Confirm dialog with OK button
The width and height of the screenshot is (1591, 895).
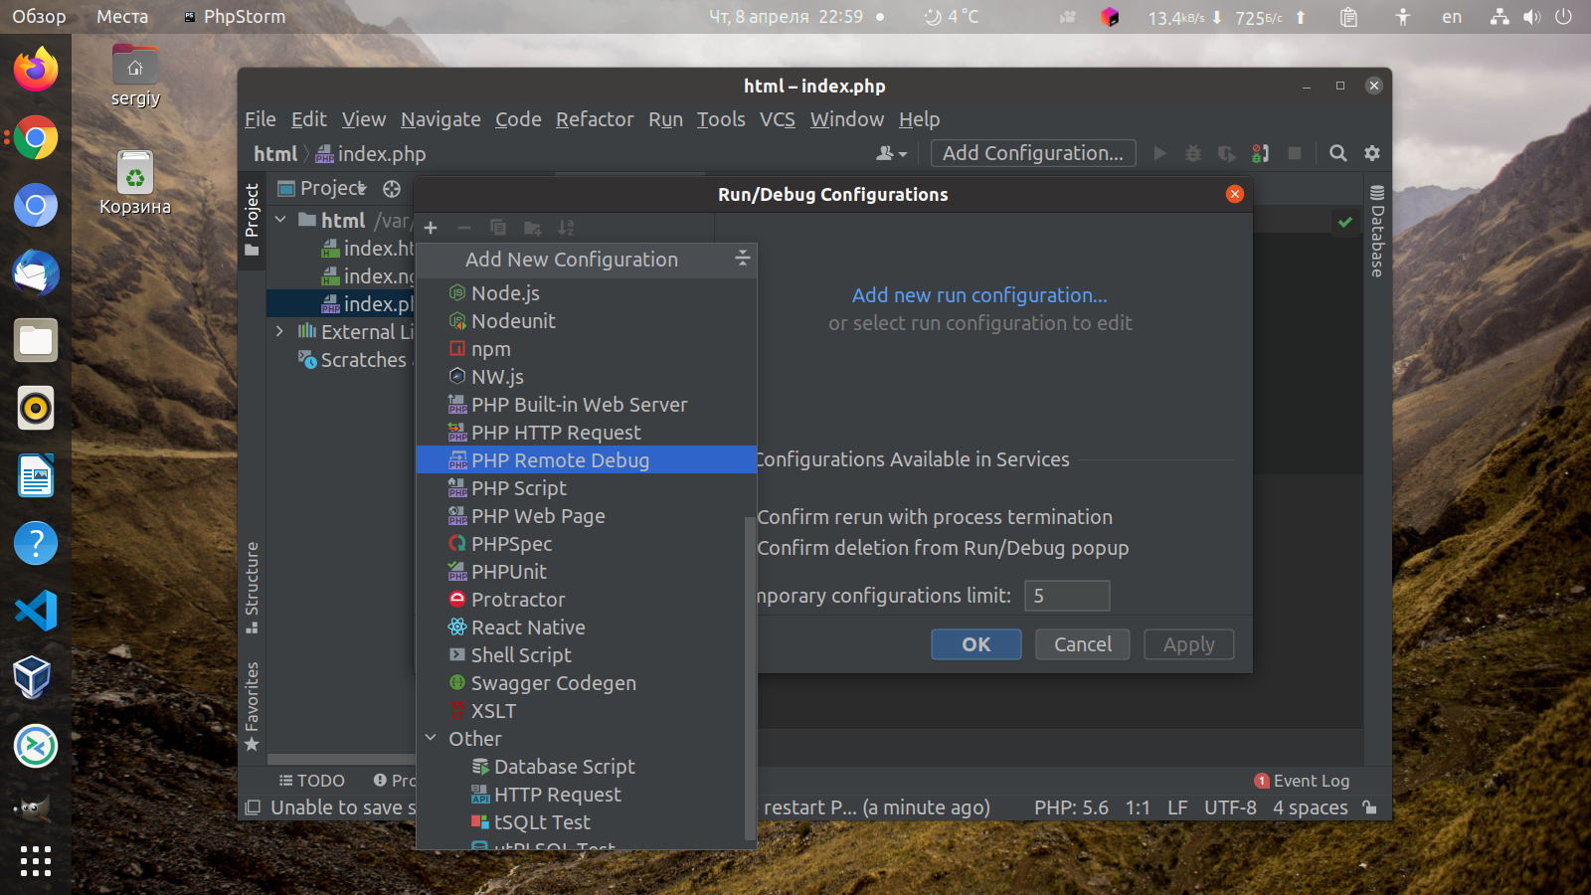tap(975, 644)
